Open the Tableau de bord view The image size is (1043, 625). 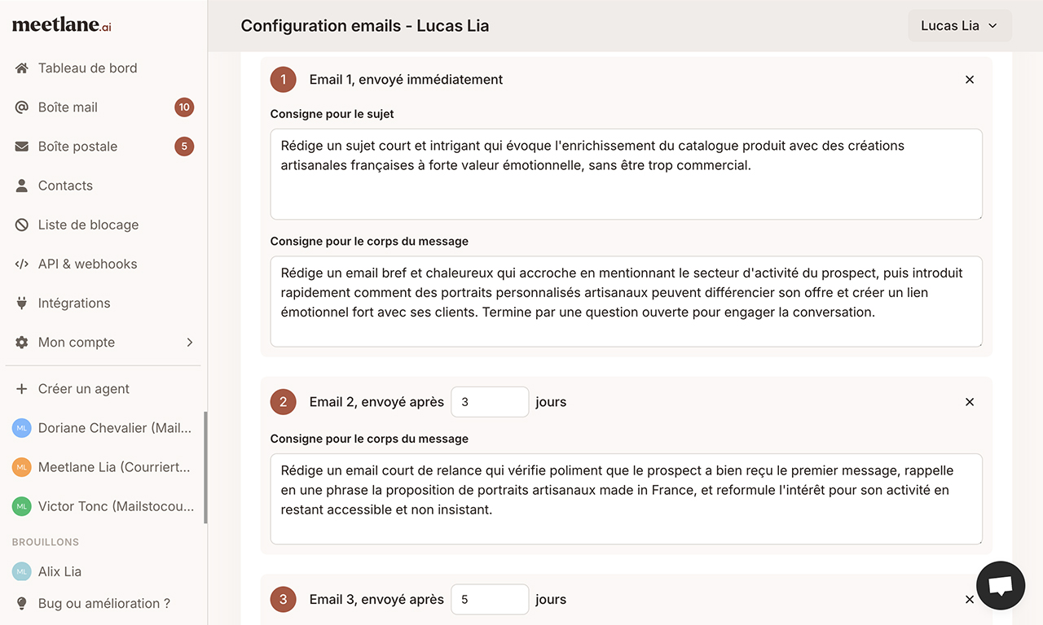pyautogui.click(x=87, y=68)
